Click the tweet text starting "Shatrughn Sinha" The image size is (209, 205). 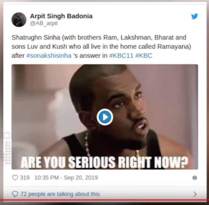101,46
